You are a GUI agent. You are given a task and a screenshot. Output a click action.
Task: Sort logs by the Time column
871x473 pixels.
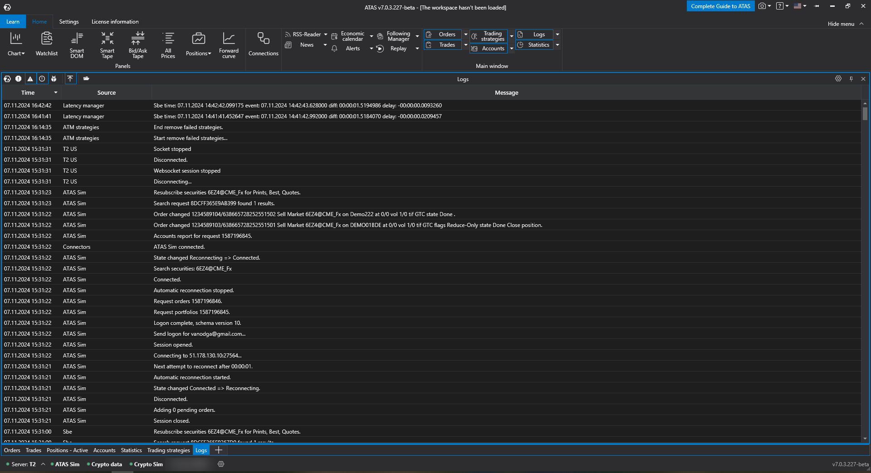pos(31,93)
